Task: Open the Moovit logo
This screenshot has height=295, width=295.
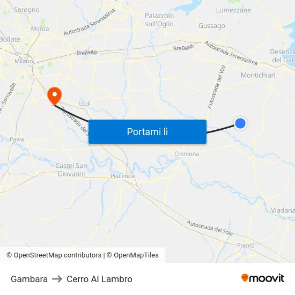Action: (263, 278)
